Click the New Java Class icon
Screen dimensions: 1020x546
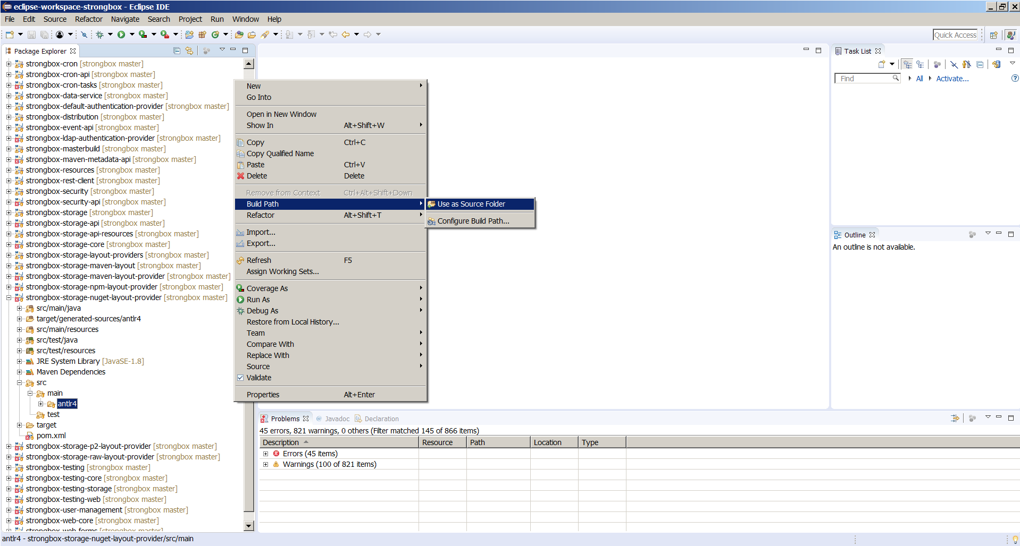(215, 35)
